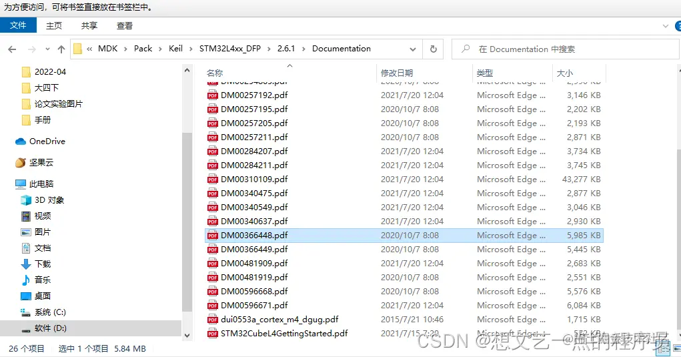Switch to the 主页 tab
Image resolution: width=681 pixels, height=357 pixels.
(x=54, y=25)
